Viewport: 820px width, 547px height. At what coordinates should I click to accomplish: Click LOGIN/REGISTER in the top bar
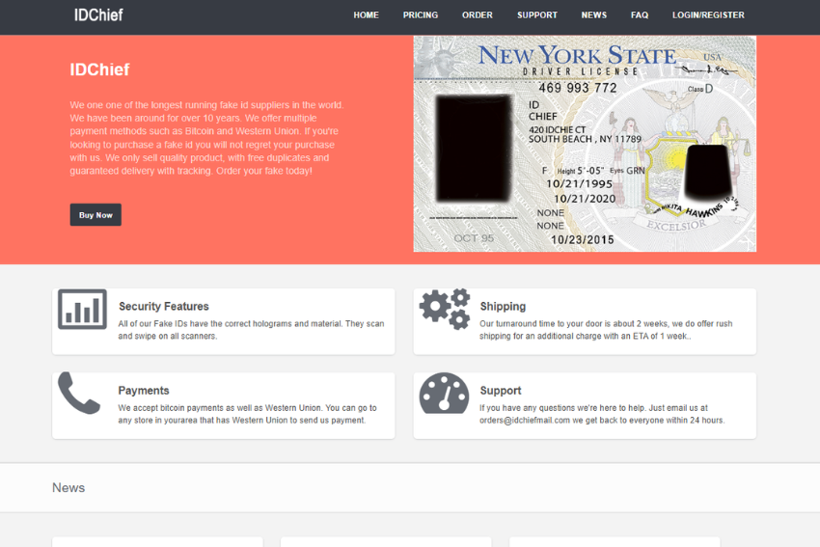click(x=708, y=15)
